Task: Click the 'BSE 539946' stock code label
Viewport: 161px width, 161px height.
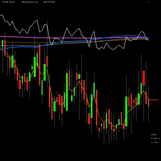Action: click(49, 2)
